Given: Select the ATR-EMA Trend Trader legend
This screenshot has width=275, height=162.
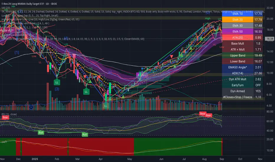Looking at the screenshot, I should pyautogui.click(x=73, y=39).
